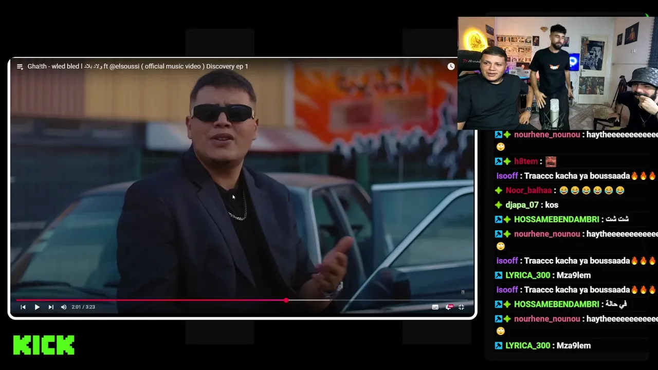Click chat username Noor_balhaa
The height and width of the screenshot is (370, 658).
[x=528, y=190]
